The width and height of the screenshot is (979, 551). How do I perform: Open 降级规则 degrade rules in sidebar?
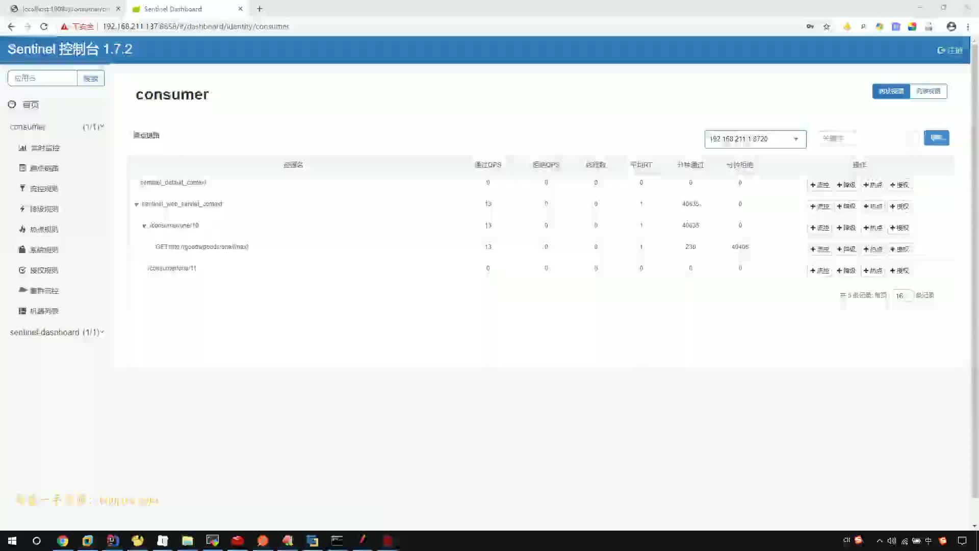click(x=39, y=209)
